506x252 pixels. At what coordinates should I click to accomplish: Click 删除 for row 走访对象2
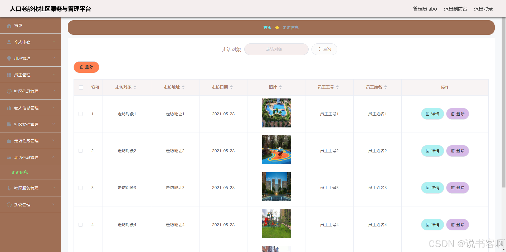pos(458,151)
